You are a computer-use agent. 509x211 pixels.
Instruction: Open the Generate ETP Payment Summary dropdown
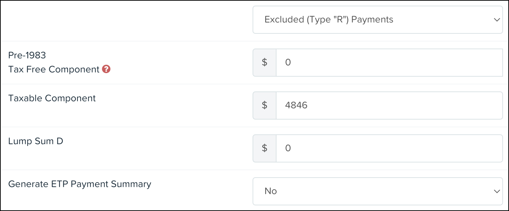378,191
